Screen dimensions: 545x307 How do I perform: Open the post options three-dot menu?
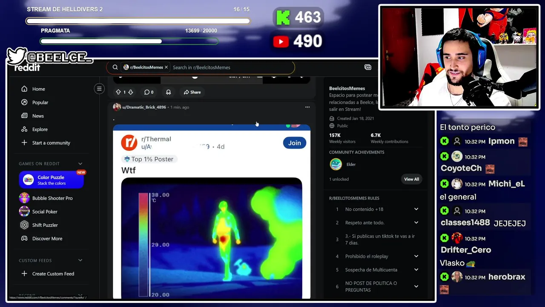[307, 107]
